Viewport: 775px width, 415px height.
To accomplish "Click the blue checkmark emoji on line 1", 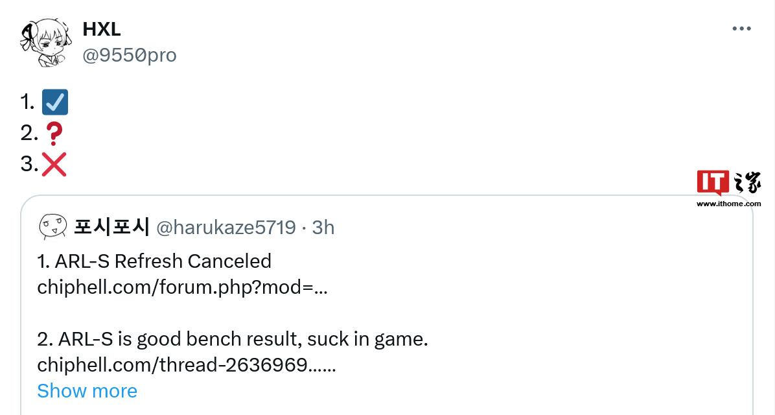I will [x=55, y=102].
